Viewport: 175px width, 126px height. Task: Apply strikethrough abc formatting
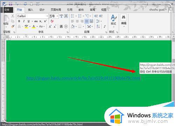36,21
